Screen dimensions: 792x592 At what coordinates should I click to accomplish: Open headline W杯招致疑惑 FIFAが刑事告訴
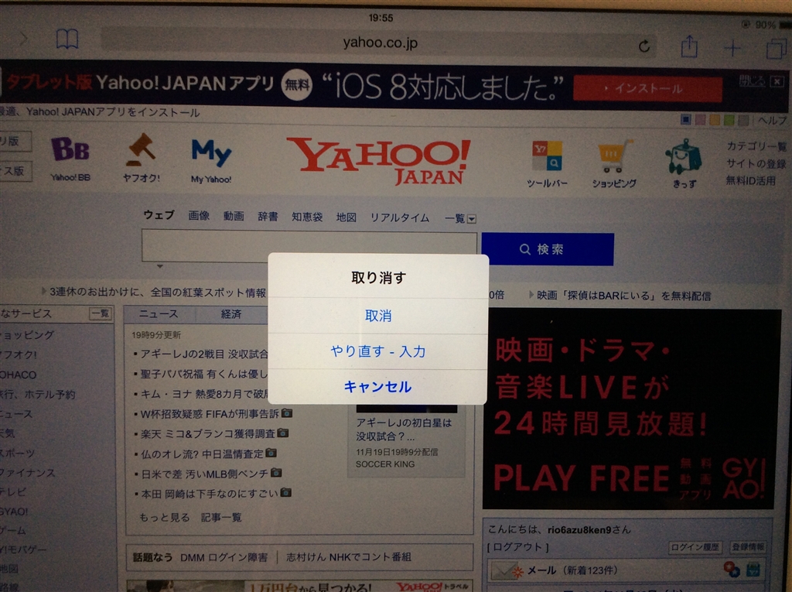click(210, 414)
